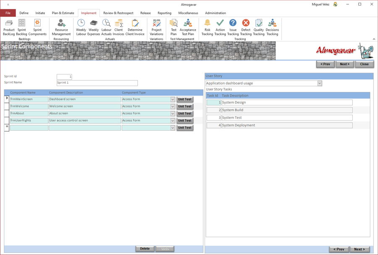The image size is (378, 255).
Task: Expand the User Story combo box
Action: click(320, 84)
